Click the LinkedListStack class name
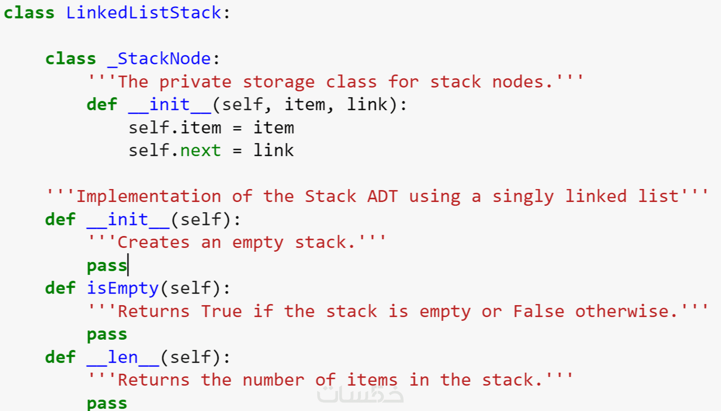Screen dimensions: 721x411 [x=143, y=13]
